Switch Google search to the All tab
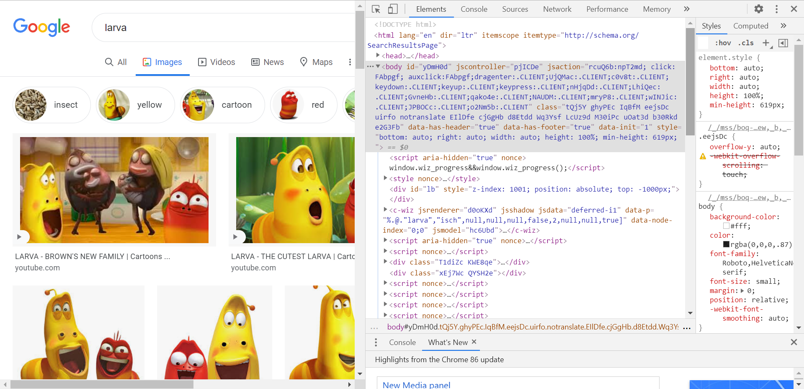The height and width of the screenshot is (389, 804). (116, 62)
